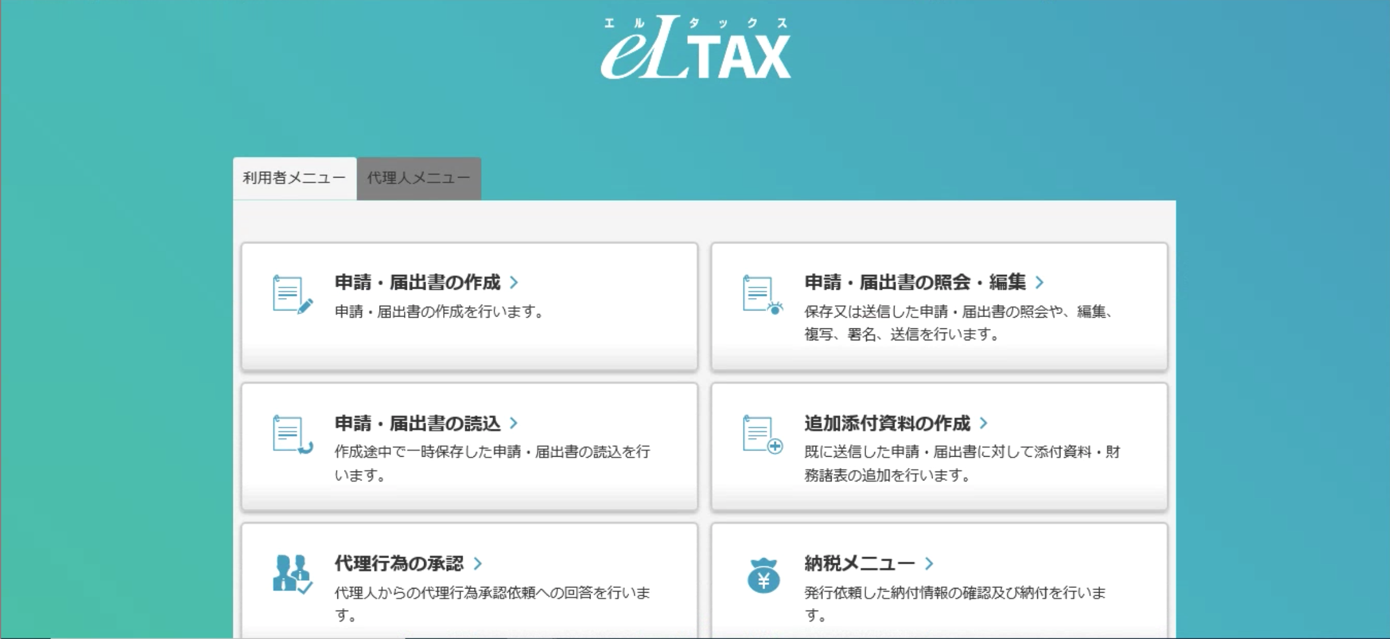Open 代理行為の承認 heading link
The width and height of the screenshot is (1390, 639).
click(x=399, y=564)
